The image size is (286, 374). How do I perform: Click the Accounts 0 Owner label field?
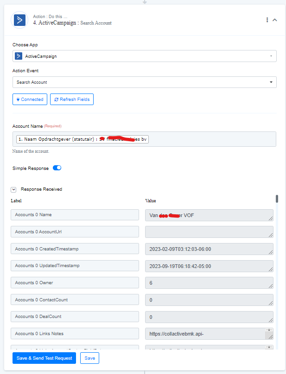(x=75, y=283)
